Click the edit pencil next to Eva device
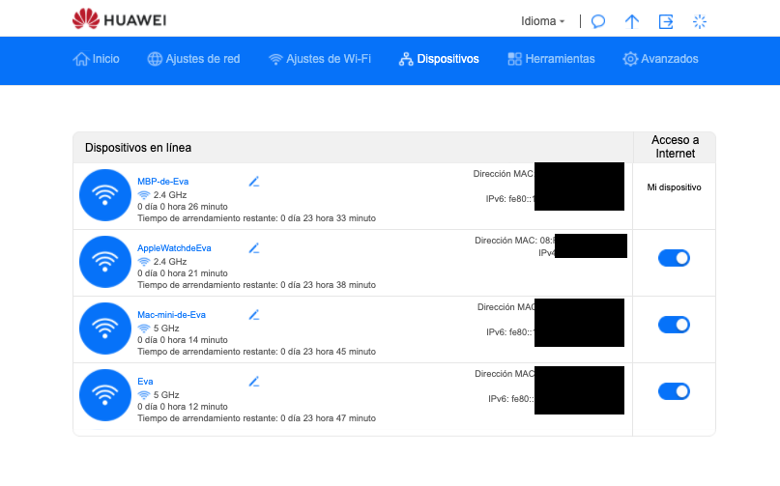 pyautogui.click(x=254, y=381)
